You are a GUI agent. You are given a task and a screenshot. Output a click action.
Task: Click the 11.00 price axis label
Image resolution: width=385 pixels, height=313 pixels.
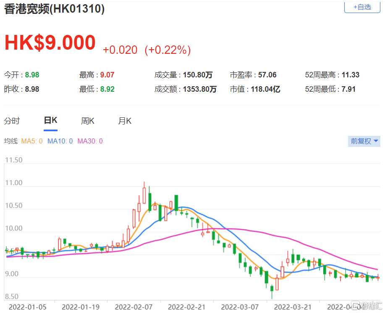pyautogui.click(x=14, y=183)
